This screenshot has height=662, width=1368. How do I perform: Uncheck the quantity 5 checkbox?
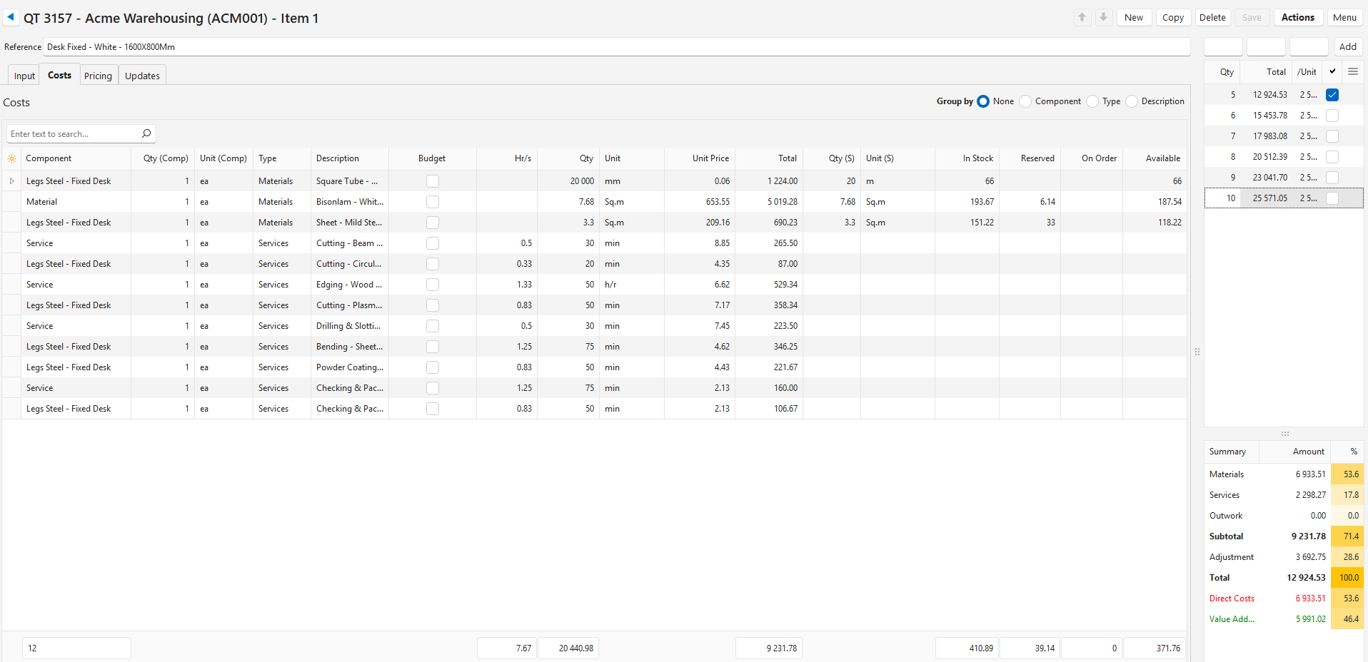pos(1332,95)
